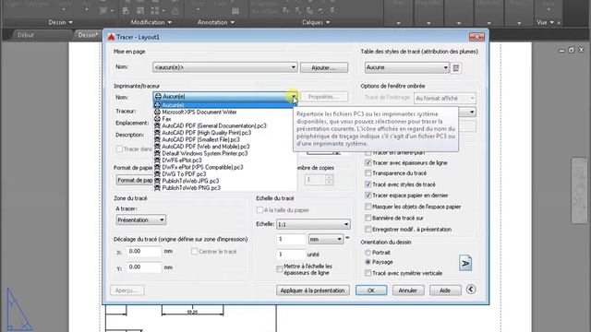Open Aide help button

tap(445, 290)
